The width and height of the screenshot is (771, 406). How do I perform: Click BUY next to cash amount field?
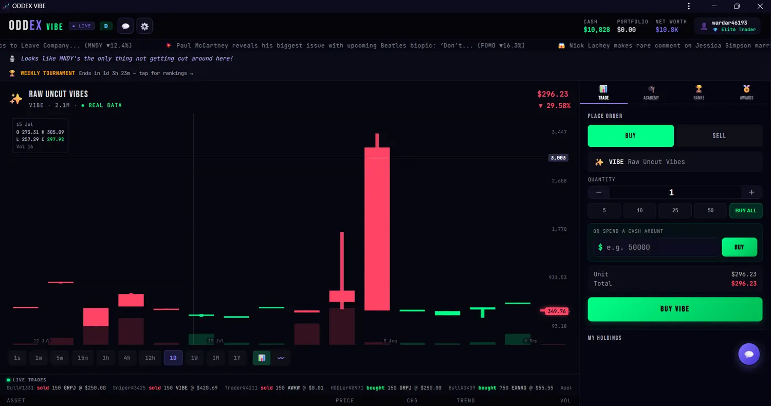coord(739,247)
